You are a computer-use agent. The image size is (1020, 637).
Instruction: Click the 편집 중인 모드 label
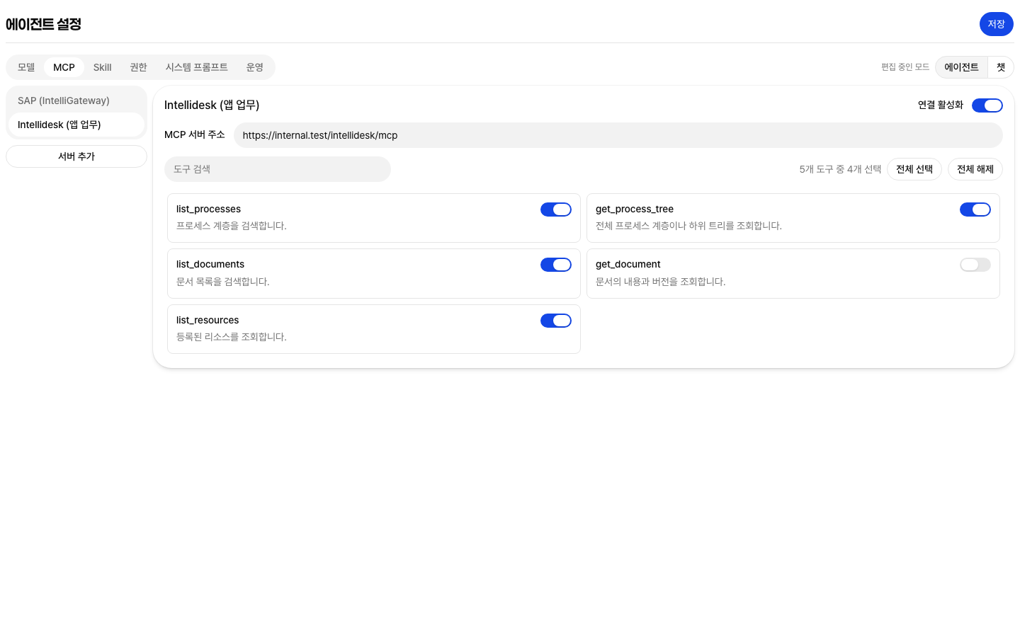(x=905, y=67)
